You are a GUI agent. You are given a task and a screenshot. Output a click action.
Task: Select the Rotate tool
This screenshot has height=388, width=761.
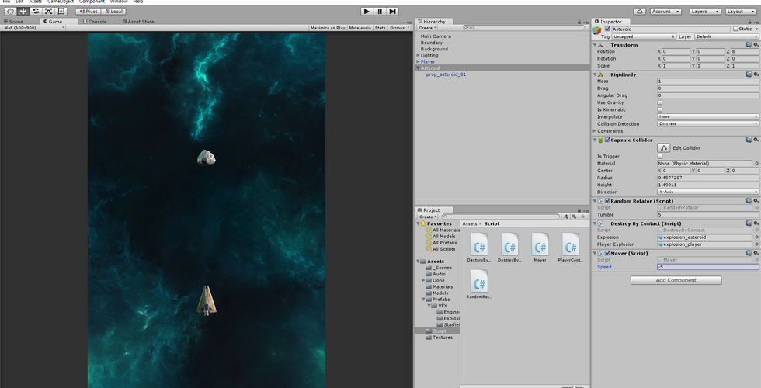36,12
